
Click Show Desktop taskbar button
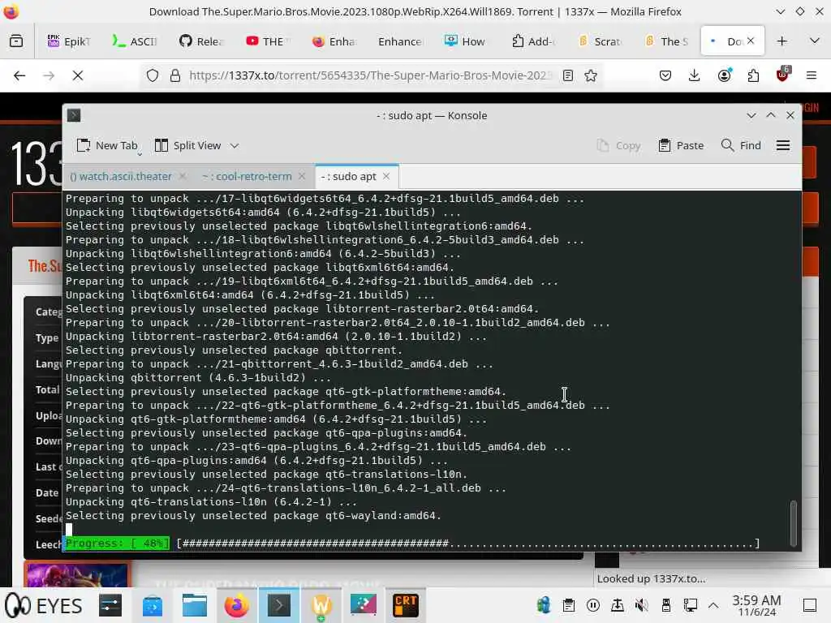tap(810, 605)
